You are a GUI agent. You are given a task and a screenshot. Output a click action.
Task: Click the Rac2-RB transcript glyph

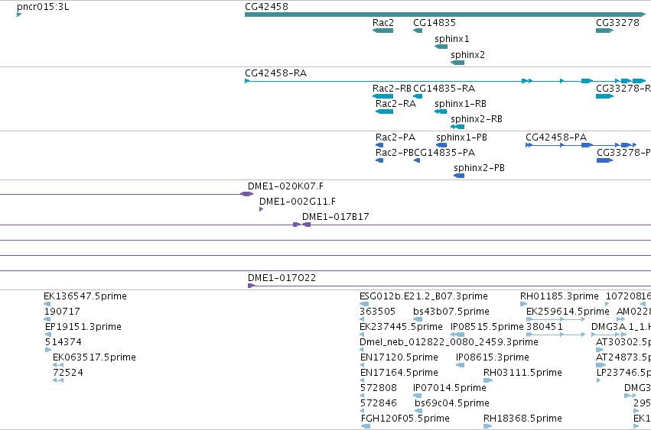(382, 96)
